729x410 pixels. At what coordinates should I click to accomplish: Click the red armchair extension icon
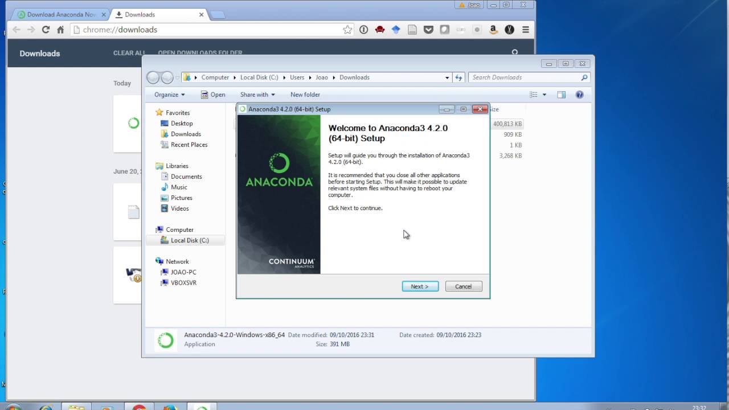tap(380, 30)
